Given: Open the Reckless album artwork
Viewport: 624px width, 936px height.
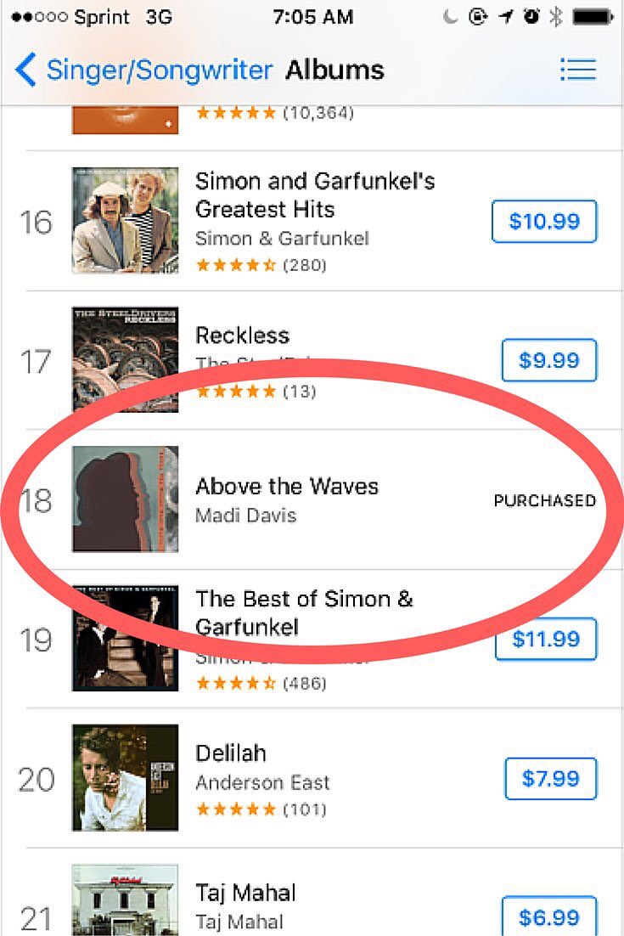Looking at the screenshot, I should (125, 359).
